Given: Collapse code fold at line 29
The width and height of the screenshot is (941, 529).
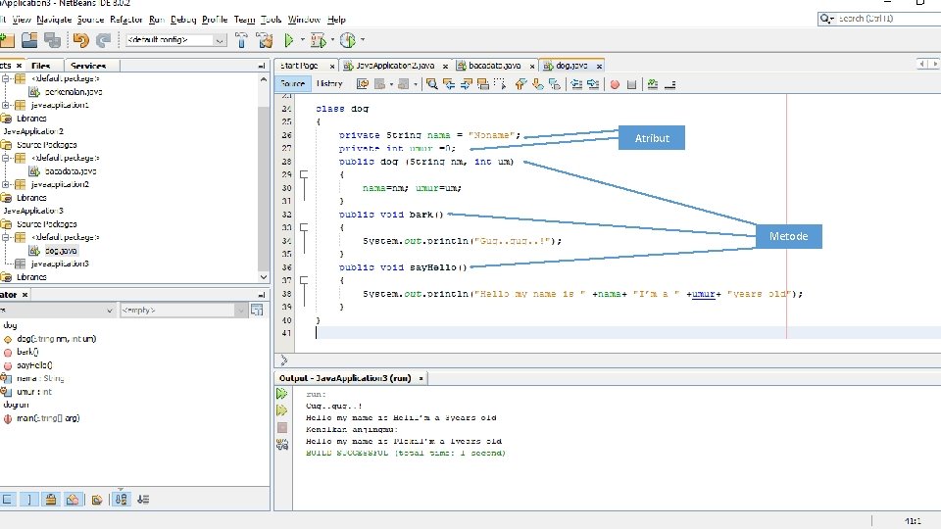Looking at the screenshot, I should tap(304, 174).
